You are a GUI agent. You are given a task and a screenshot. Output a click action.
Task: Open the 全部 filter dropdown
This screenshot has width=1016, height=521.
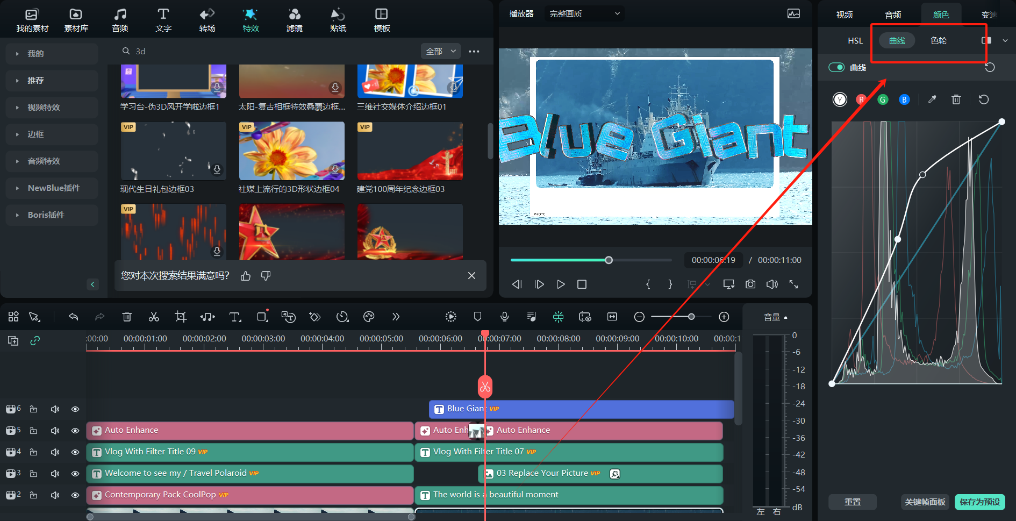pos(440,51)
